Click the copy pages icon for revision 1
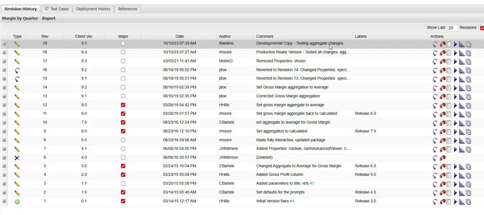The height and width of the screenshot is (215, 484). (468, 202)
